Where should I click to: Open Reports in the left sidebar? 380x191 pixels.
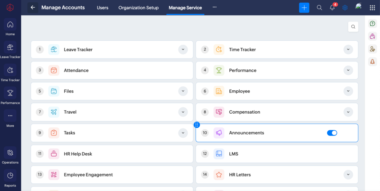[10, 176]
